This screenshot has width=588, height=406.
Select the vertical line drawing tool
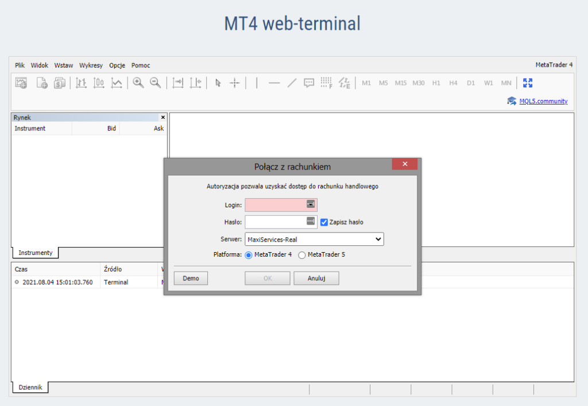[x=257, y=83]
